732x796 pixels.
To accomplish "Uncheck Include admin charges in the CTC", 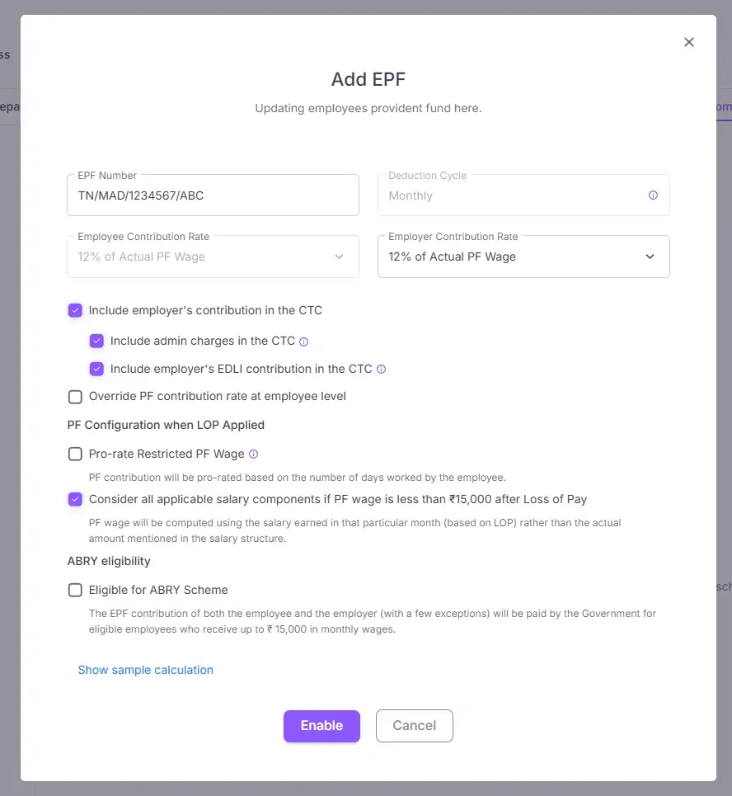I will (x=96, y=340).
